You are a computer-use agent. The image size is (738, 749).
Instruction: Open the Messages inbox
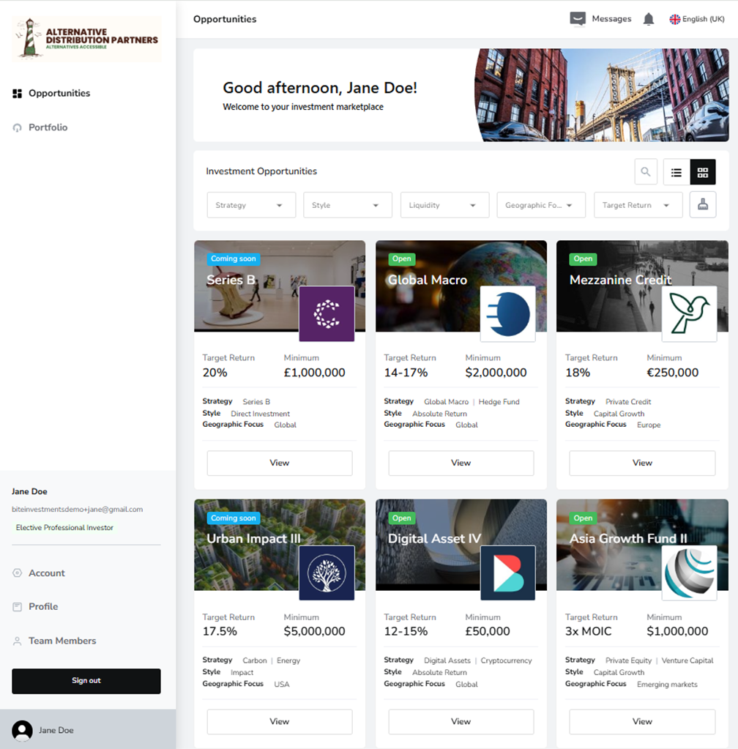click(601, 19)
